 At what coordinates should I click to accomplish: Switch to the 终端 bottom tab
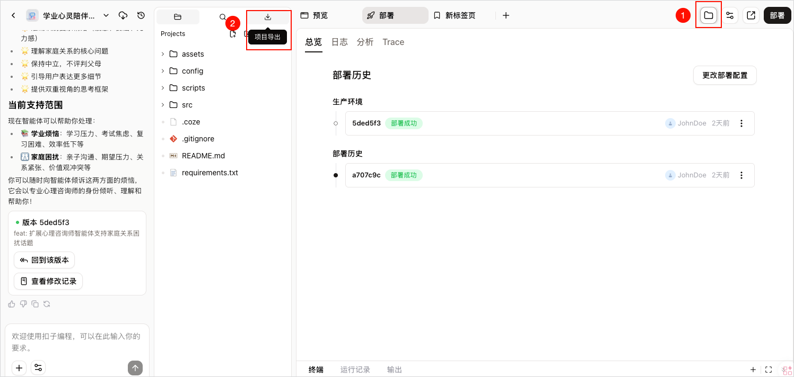316,370
